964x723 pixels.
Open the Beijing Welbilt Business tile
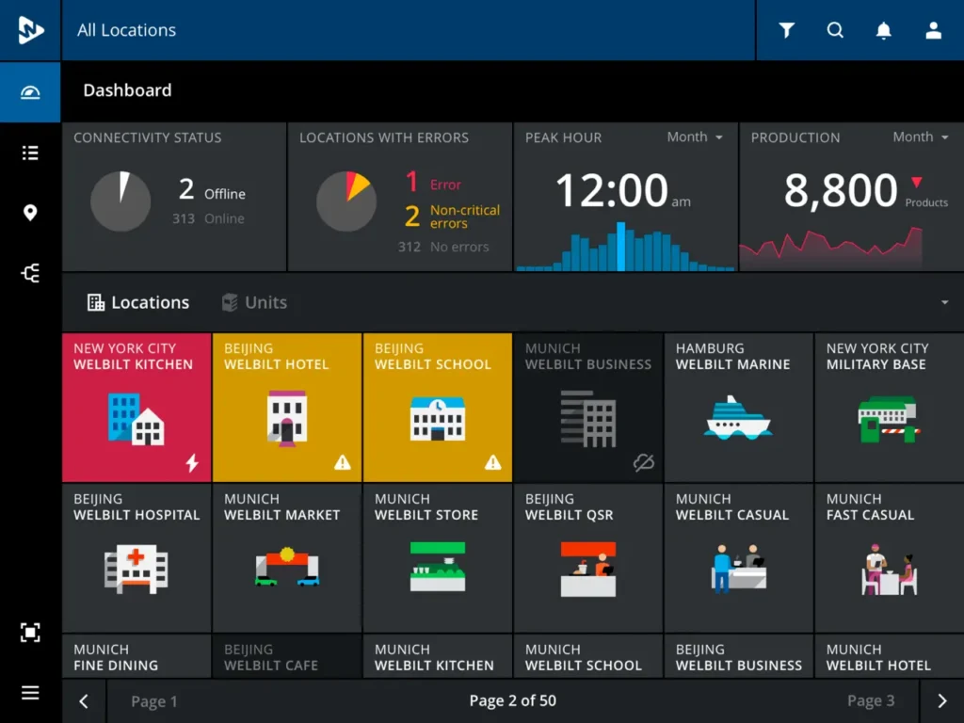(738, 656)
